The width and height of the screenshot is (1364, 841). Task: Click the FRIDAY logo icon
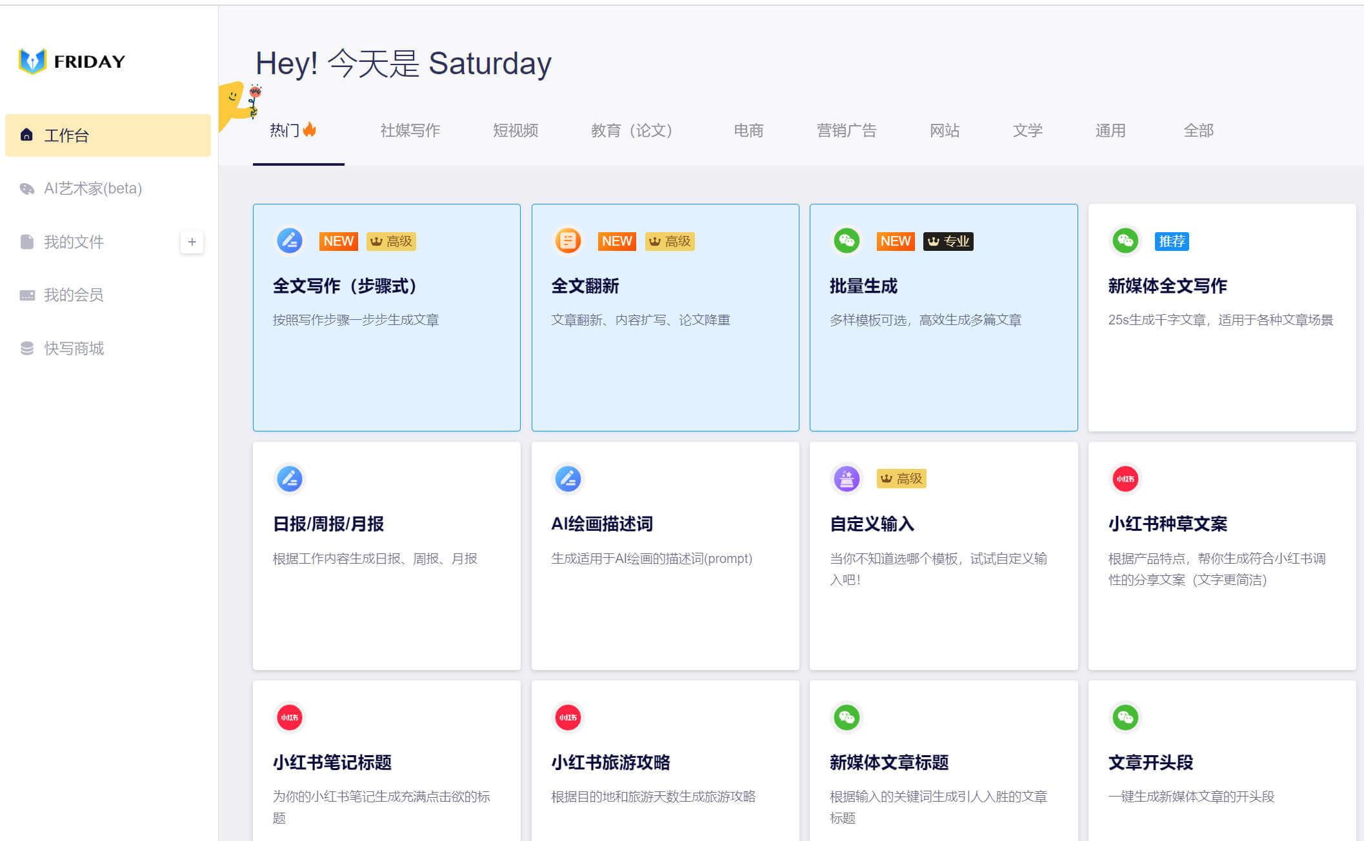[x=32, y=61]
